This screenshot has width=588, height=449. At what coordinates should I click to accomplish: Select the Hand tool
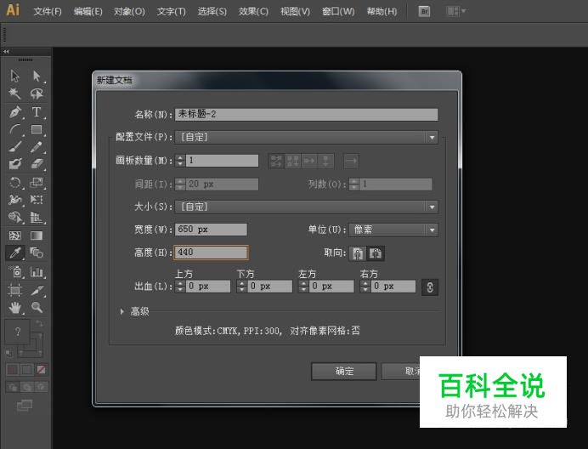coord(15,308)
